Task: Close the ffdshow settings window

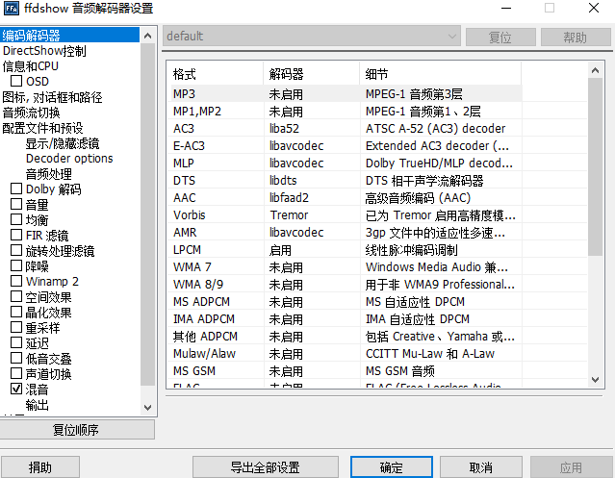Action: 594,8
